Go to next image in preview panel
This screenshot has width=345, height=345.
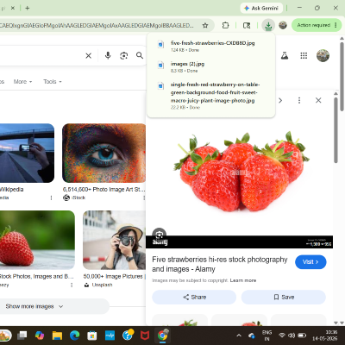[280, 100]
